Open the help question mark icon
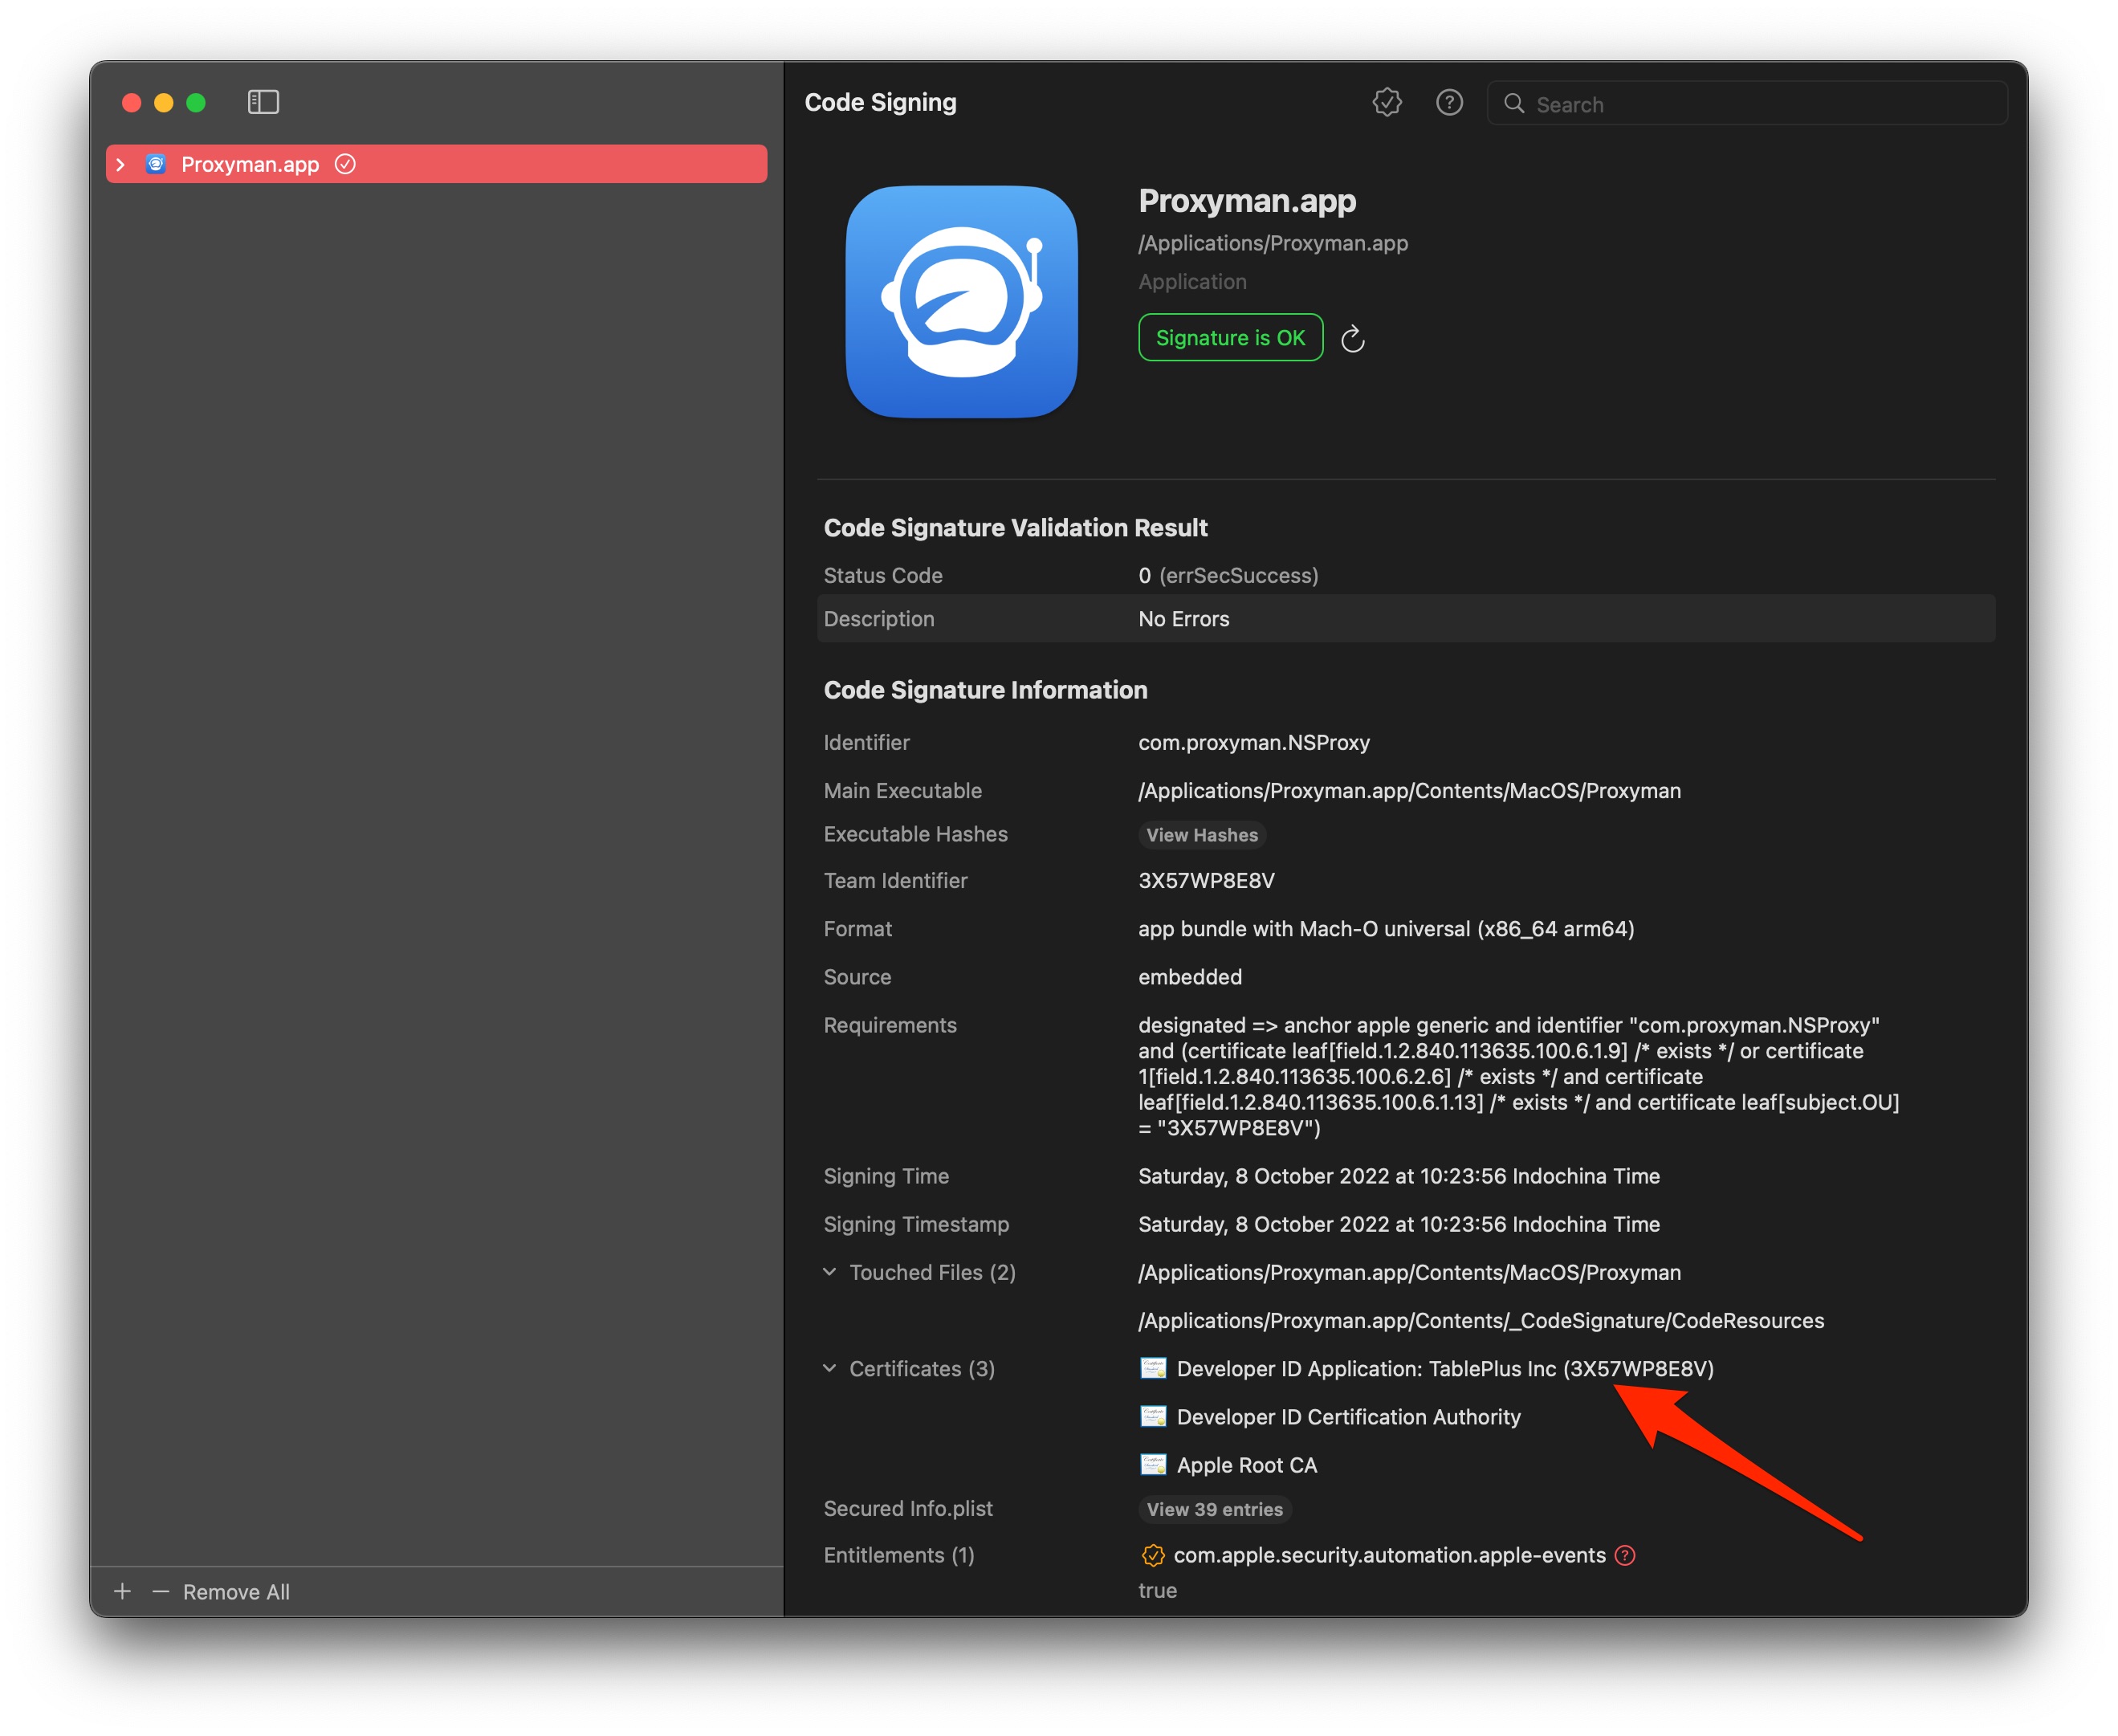Image resolution: width=2118 pixels, height=1736 pixels. point(1448,102)
